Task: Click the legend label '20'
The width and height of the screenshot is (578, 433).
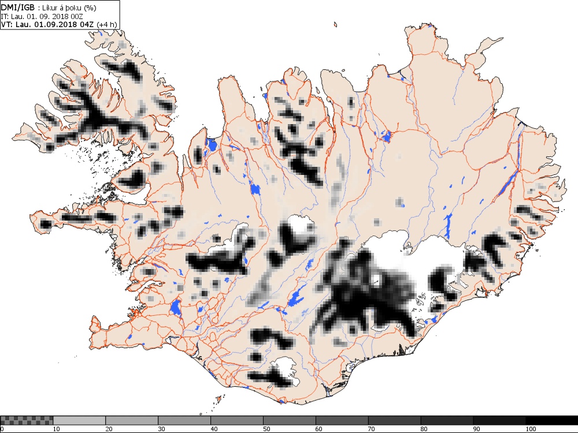Action: tap(109, 429)
